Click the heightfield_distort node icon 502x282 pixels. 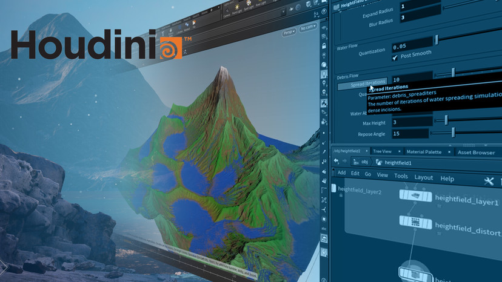click(x=415, y=222)
